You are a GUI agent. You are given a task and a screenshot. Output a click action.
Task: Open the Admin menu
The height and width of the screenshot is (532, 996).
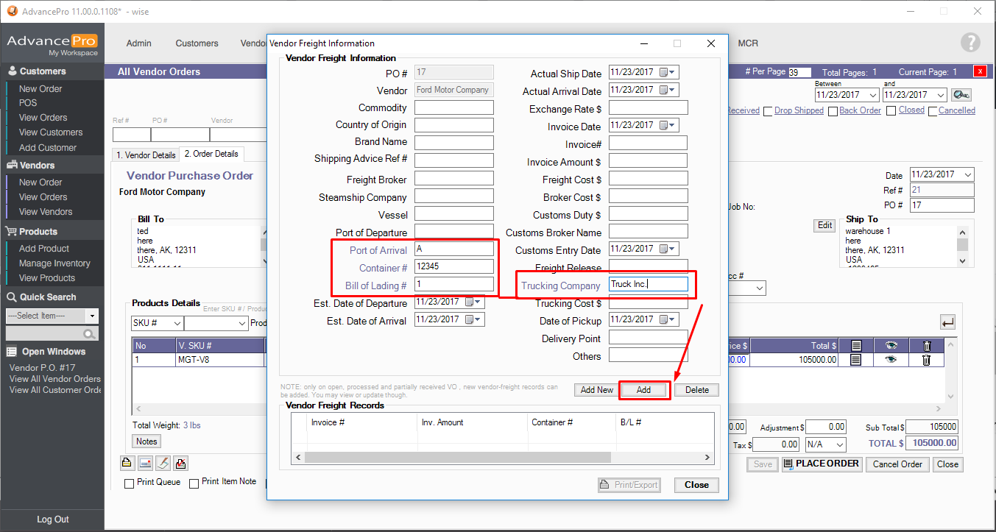point(138,43)
